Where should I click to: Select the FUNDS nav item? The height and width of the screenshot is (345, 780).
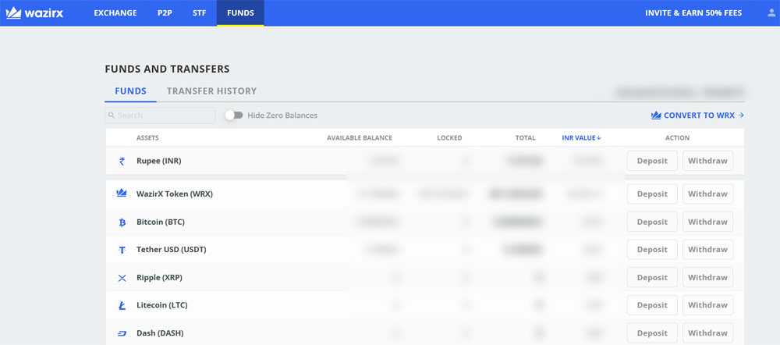pos(240,13)
